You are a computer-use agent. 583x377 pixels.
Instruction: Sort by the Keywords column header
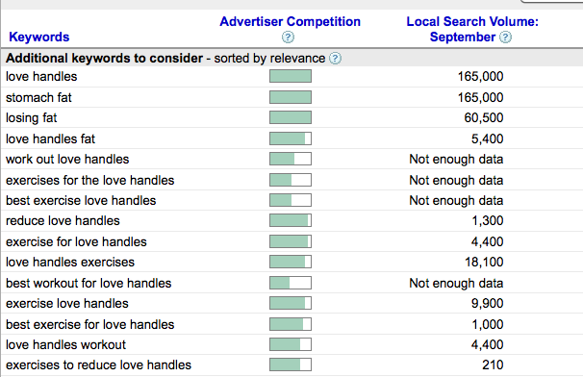39,37
